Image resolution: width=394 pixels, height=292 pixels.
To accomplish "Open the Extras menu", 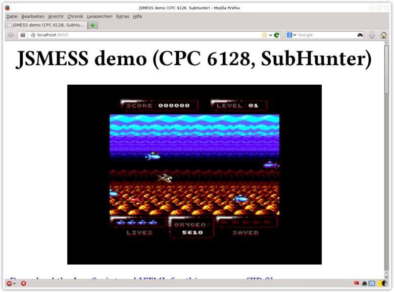I will tap(122, 17).
